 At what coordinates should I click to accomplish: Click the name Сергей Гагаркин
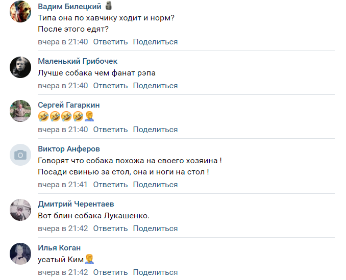[69, 105]
